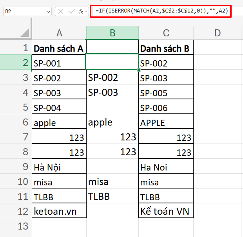
Task: Select cell C7 containing 123
Action: (166, 136)
